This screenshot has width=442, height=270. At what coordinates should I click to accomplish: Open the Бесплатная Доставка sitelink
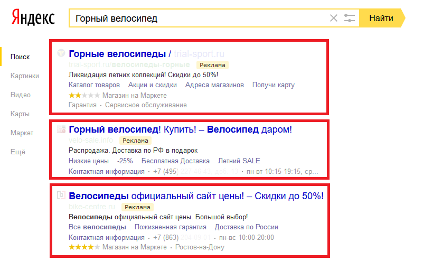175,161
